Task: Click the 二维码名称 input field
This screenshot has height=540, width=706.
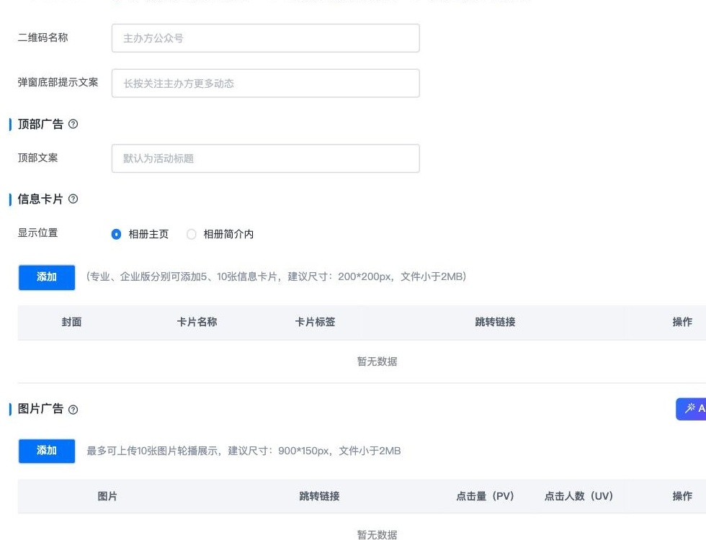Action: click(x=266, y=38)
